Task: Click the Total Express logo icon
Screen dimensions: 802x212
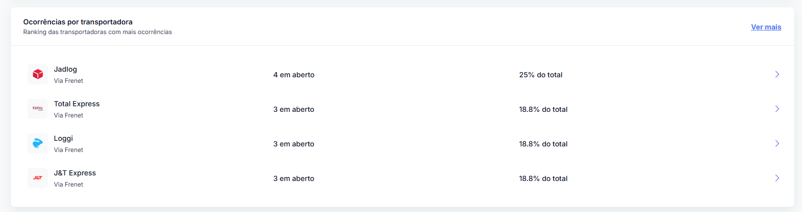Action: (x=38, y=109)
